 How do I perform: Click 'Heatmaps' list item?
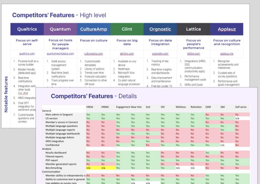tap(124, 69)
